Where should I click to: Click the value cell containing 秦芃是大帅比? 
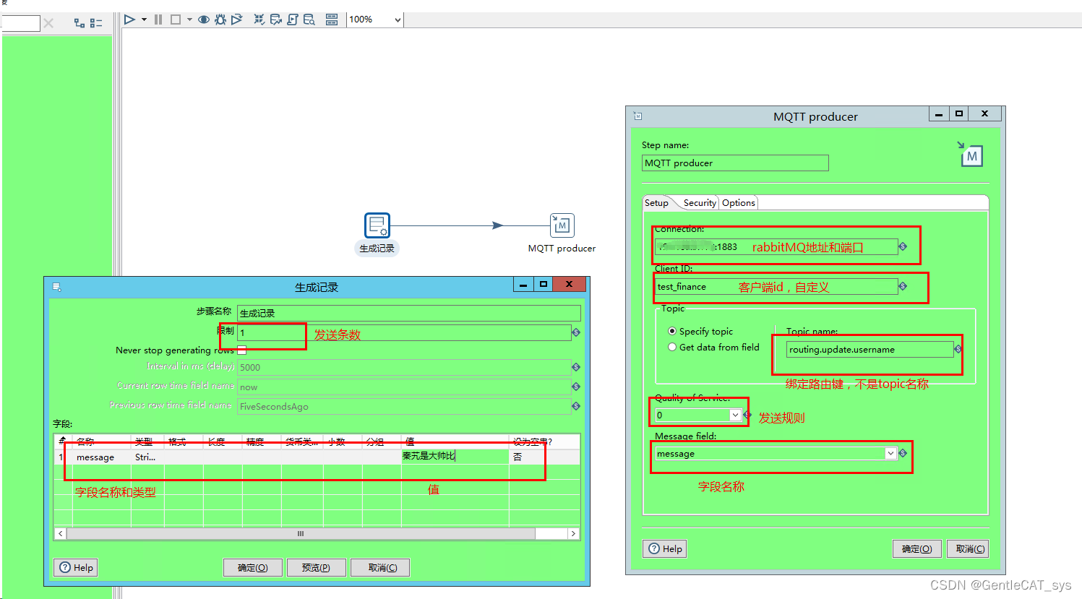(x=455, y=457)
